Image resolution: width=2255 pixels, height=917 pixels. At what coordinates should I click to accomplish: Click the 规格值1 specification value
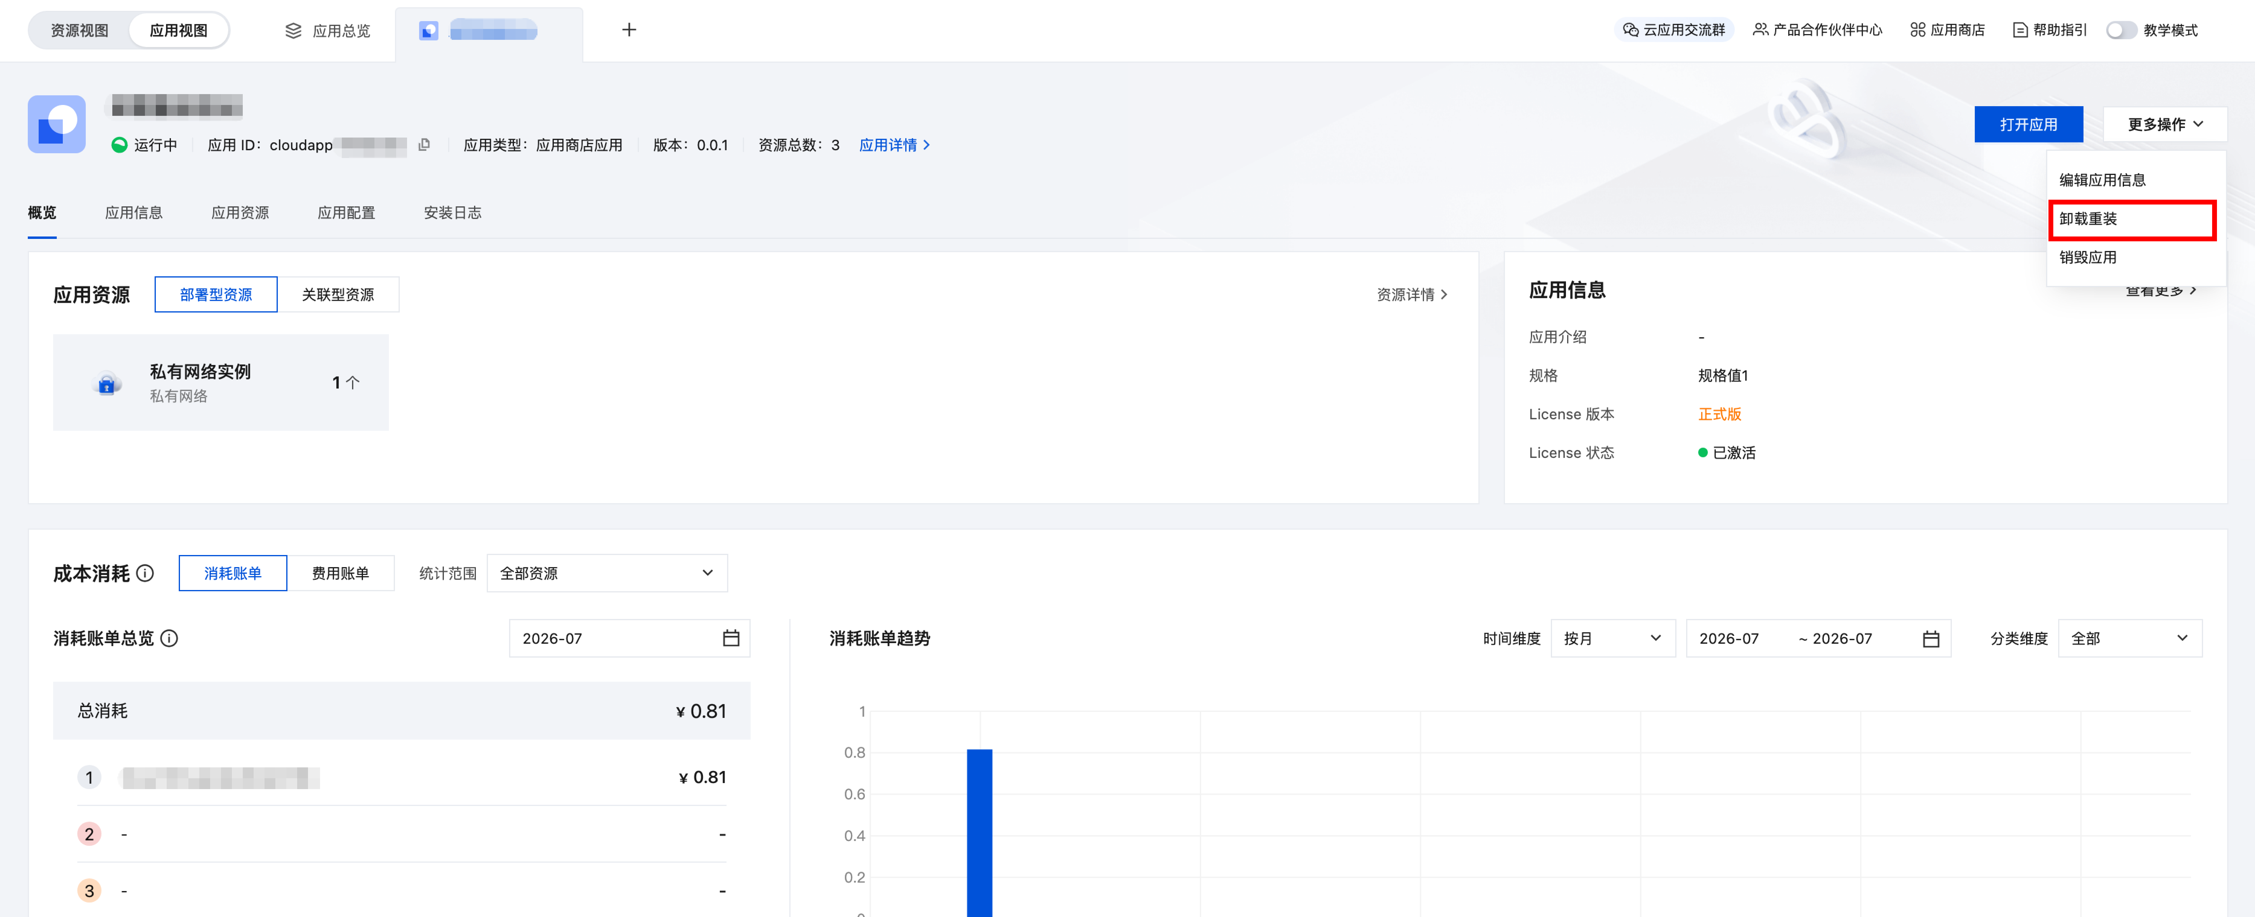(1723, 376)
